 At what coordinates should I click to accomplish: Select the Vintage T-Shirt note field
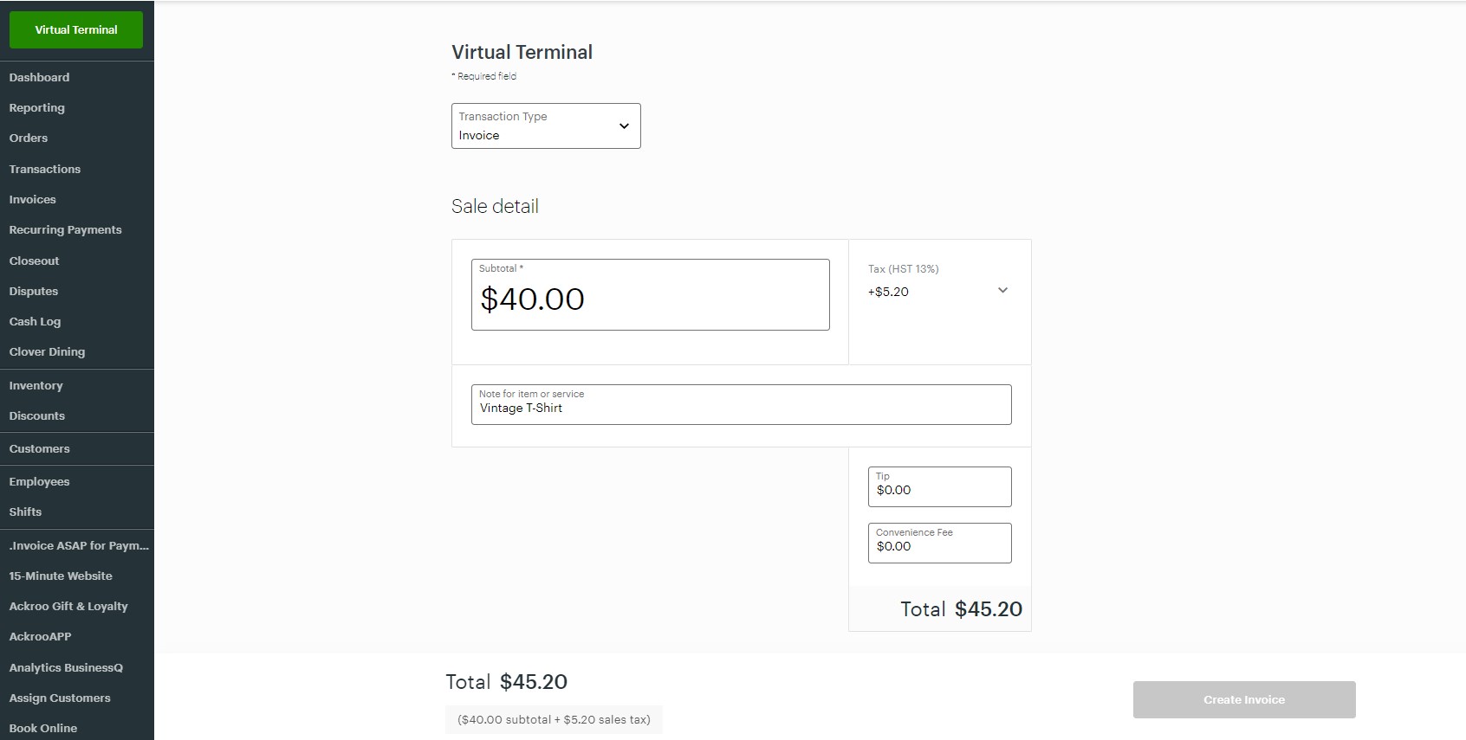tap(740, 407)
